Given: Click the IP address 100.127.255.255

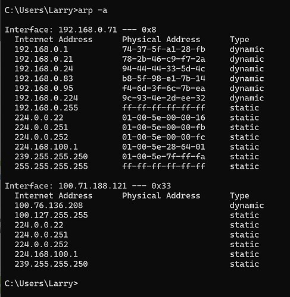Looking at the screenshot, I should click(x=51, y=215).
